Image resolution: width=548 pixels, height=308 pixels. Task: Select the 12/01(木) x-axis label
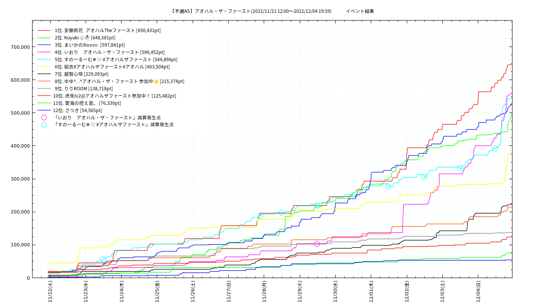click(371, 292)
